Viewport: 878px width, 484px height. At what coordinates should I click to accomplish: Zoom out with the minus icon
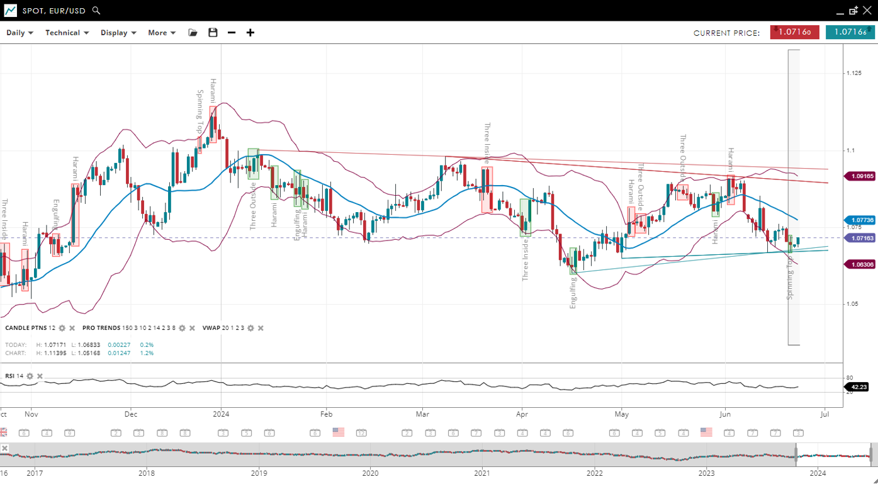232,33
